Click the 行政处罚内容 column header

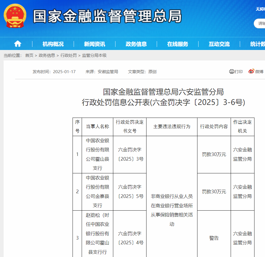click(x=214, y=126)
